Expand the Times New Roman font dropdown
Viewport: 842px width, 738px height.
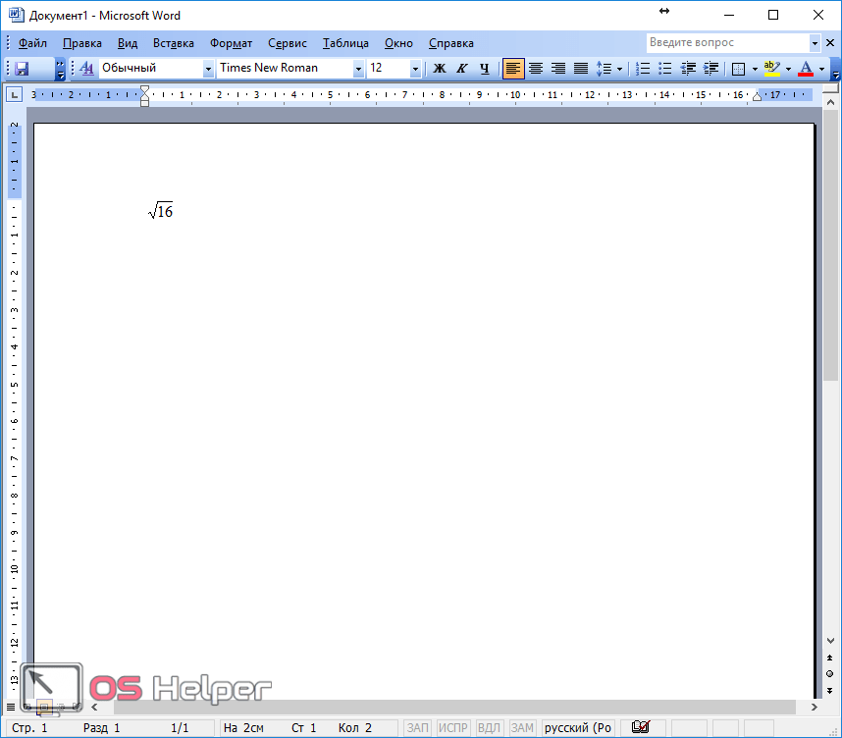(x=358, y=69)
